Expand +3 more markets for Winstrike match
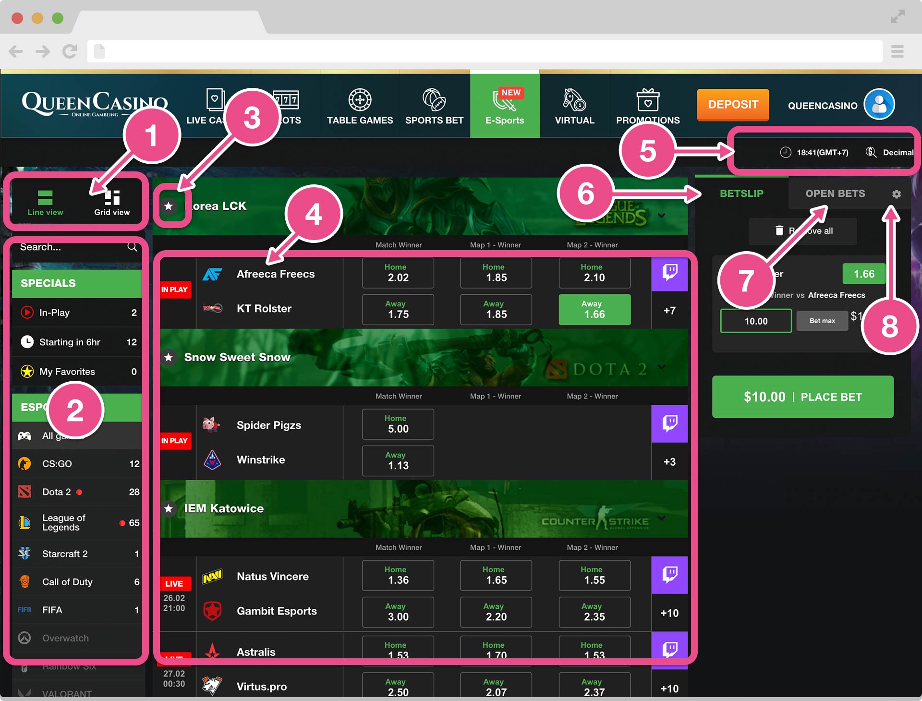Screen dimensions: 922x701 coord(669,462)
